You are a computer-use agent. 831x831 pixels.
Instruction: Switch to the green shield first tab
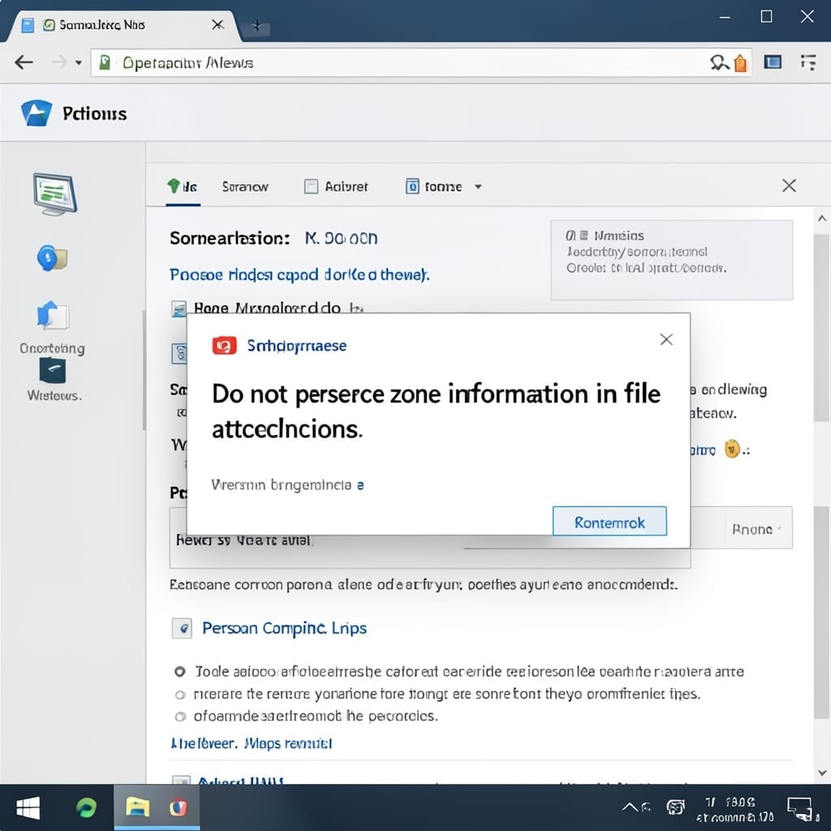tap(183, 187)
